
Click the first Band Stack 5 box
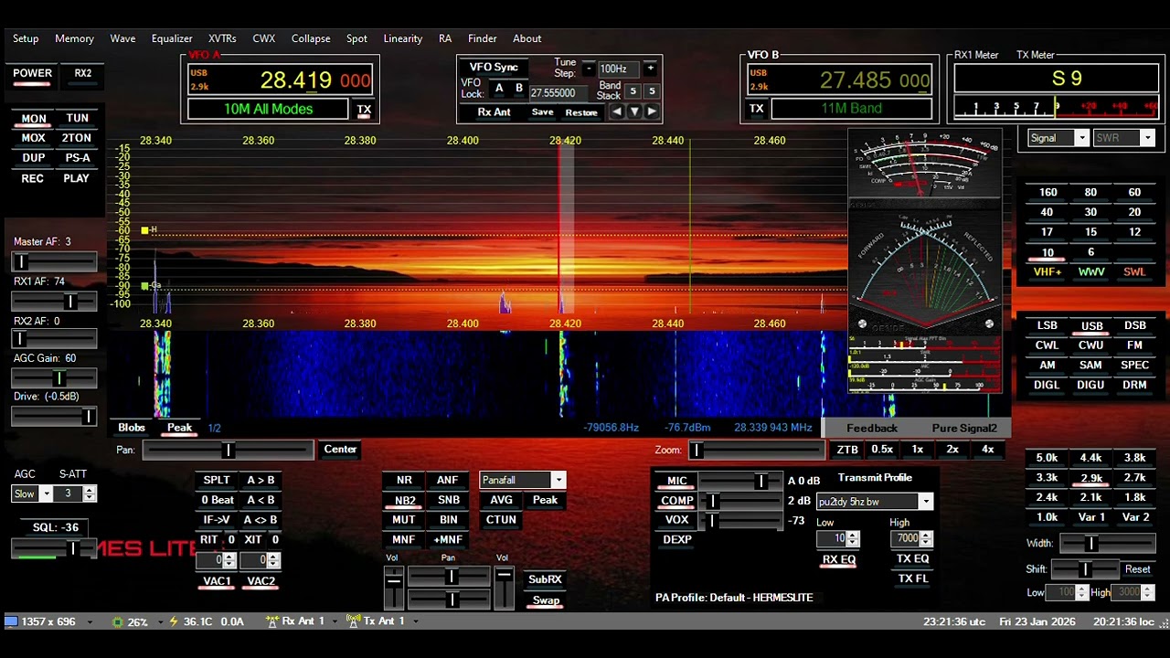coord(633,91)
